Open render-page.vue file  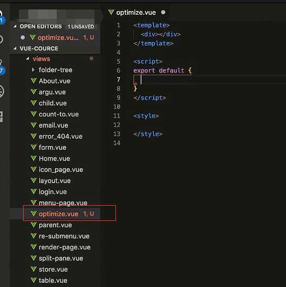point(65,247)
